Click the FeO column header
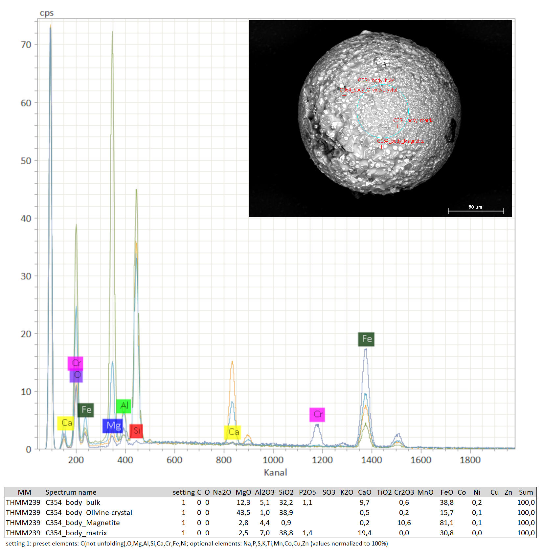 tap(446, 492)
